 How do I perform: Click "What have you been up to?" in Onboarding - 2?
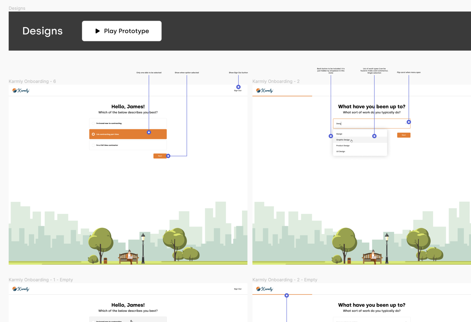pyautogui.click(x=372, y=107)
